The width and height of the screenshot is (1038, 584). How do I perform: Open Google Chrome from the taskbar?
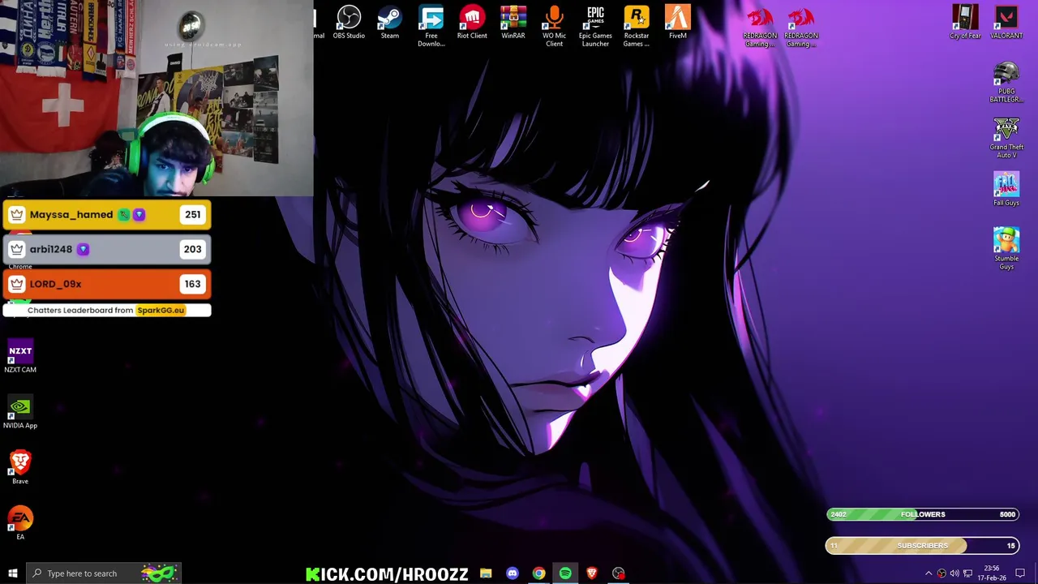pyautogui.click(x=538, y=573)
